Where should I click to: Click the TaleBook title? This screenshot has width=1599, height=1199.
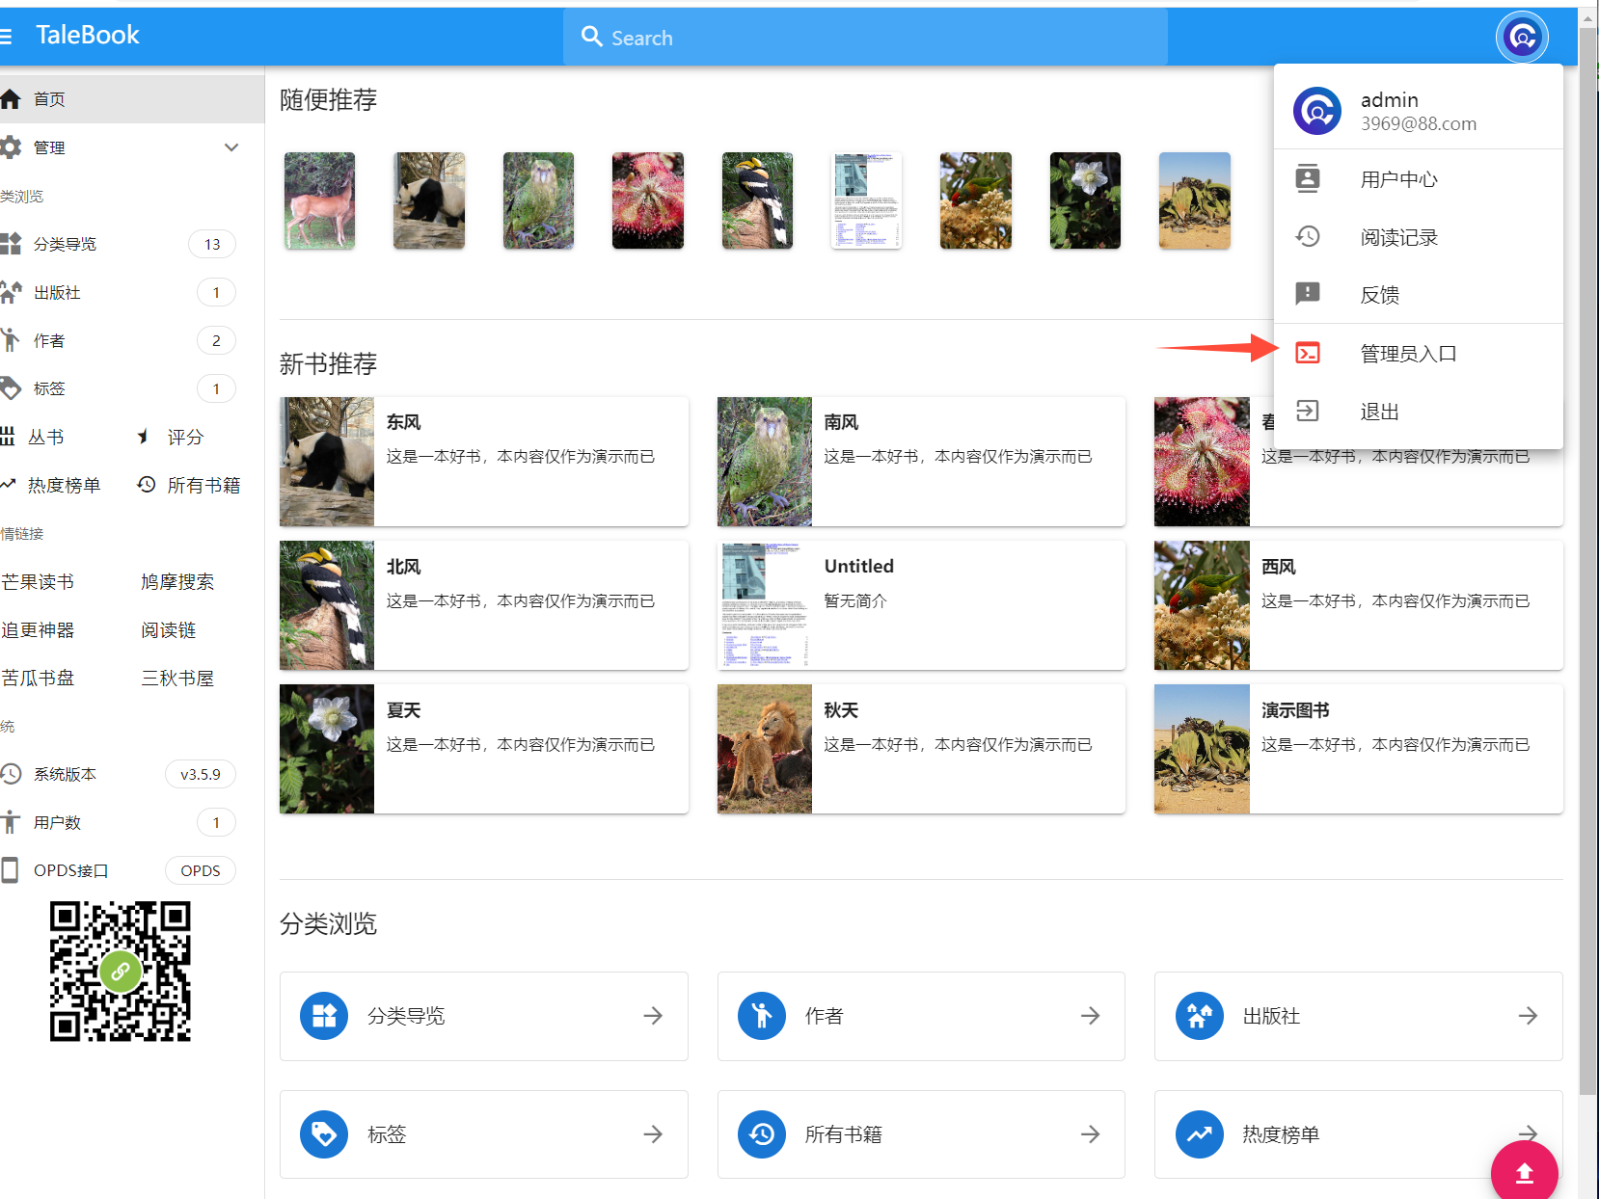tap(88, 36)
